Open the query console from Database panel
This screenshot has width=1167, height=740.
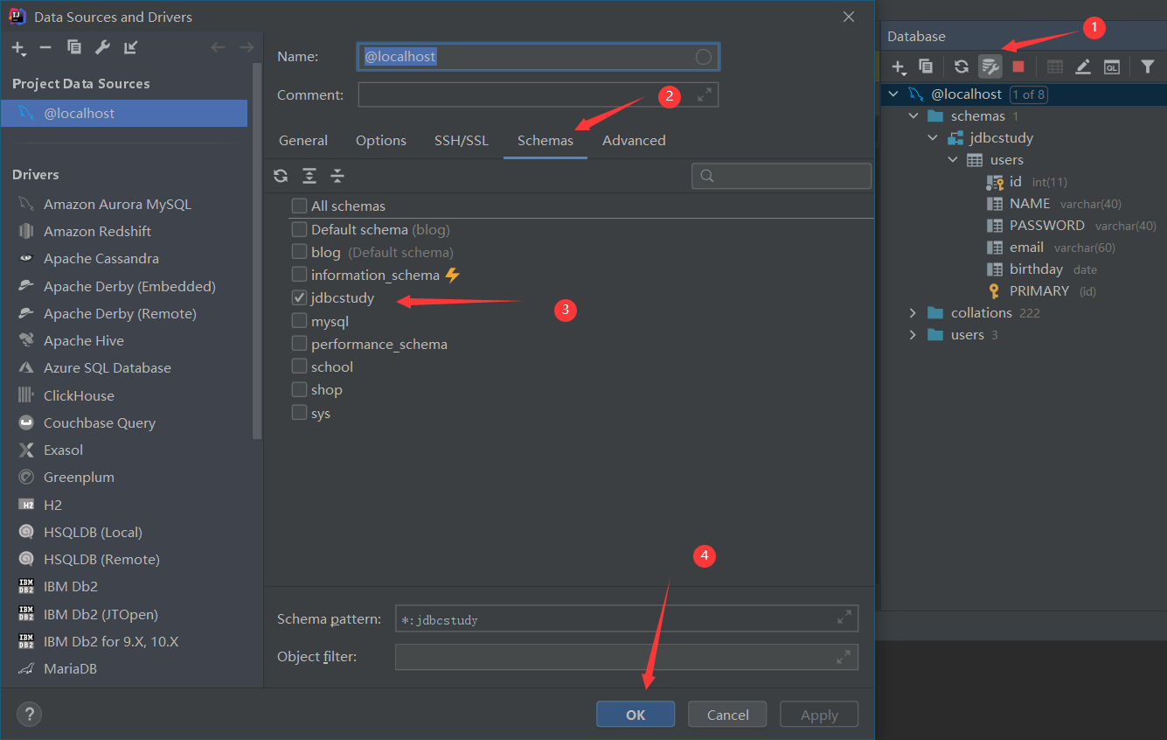tap(1112, 66)
